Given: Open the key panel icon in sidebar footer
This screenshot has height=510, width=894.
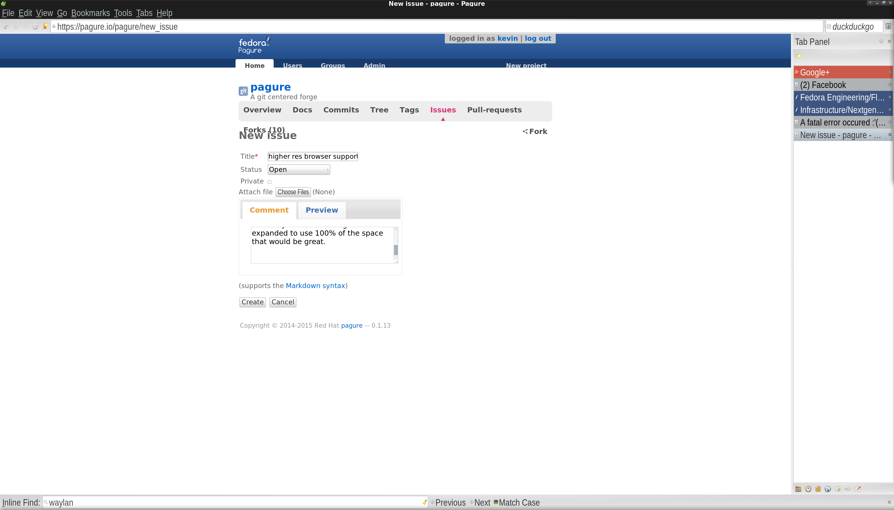Looking at the screenshot, I should click(x=847, y=489).
